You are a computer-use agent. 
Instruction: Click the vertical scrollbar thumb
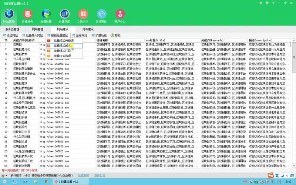coord(294,57)
